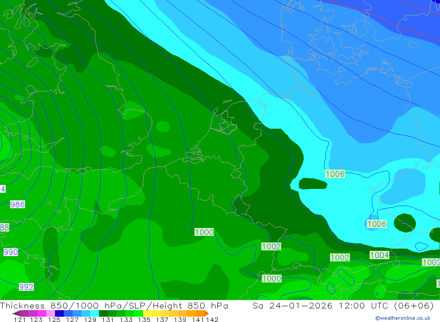
Task: Click the 986 isobar label
Action: [x=18, y=204]
